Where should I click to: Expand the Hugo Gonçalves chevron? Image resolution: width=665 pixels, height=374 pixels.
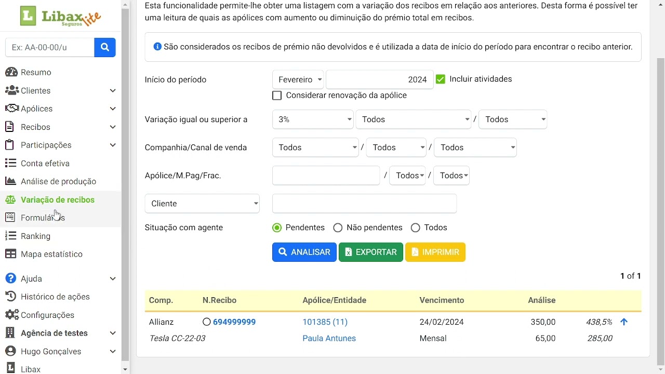coord(113,351)
